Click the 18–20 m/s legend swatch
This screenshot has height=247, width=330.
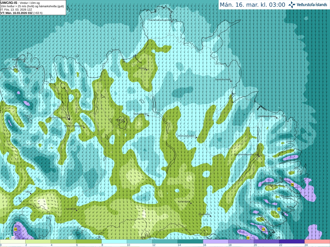point(241,242)
